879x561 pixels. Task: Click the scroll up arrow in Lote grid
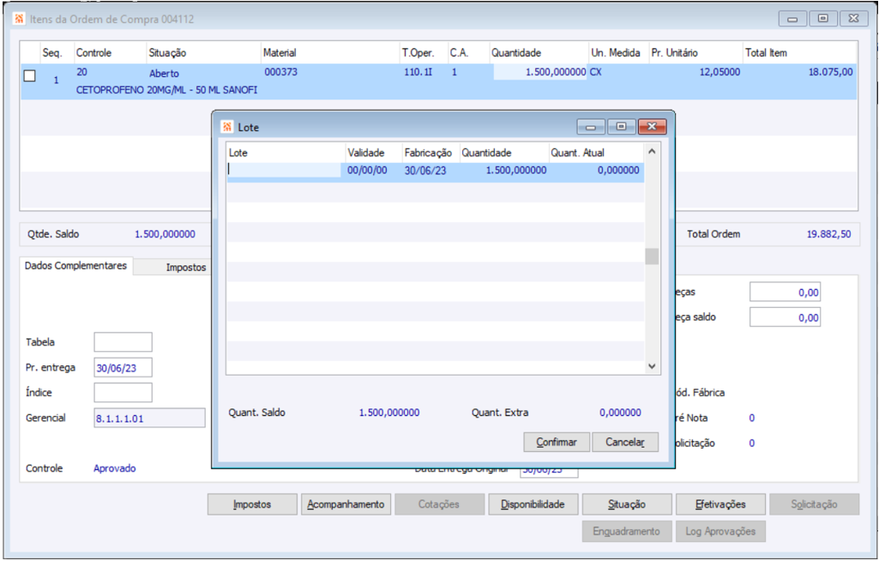[x=652, y=152]
